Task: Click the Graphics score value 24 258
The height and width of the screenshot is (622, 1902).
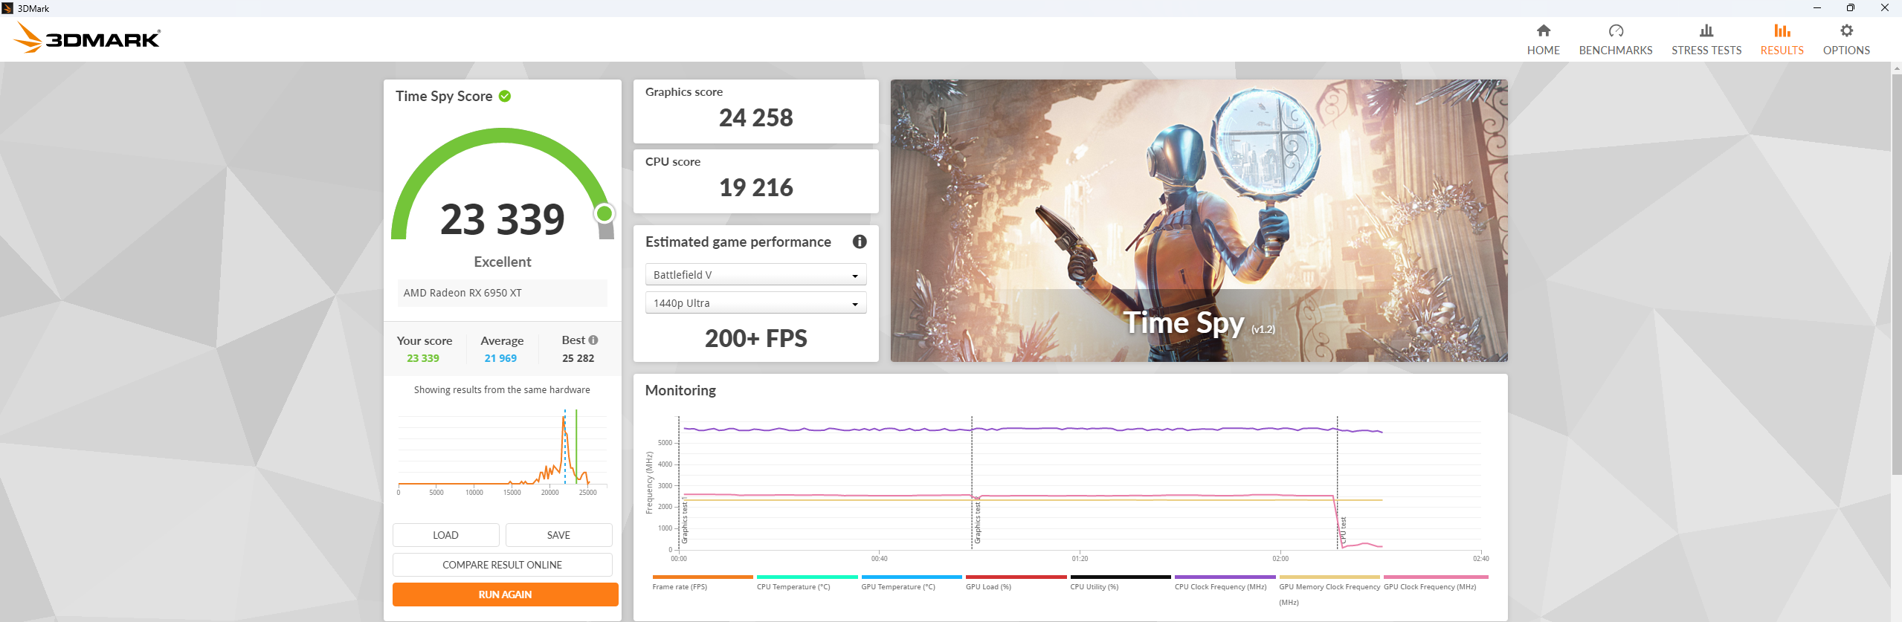Action: coord(755,117)
